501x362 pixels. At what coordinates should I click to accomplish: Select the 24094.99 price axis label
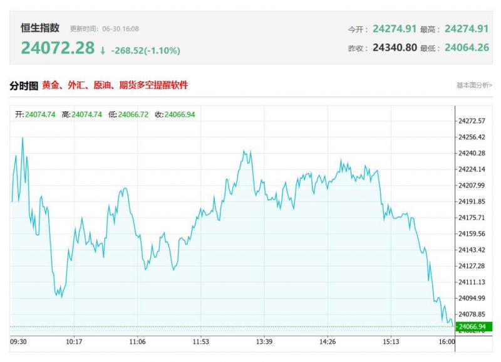coord(472,298)
